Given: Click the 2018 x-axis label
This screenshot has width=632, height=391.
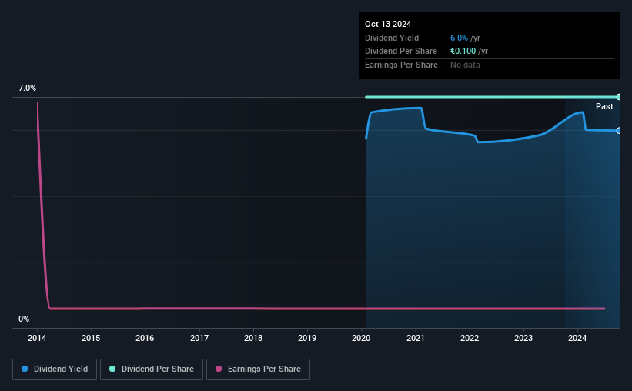Looking at the screenshot, I should tap(253, 338).
